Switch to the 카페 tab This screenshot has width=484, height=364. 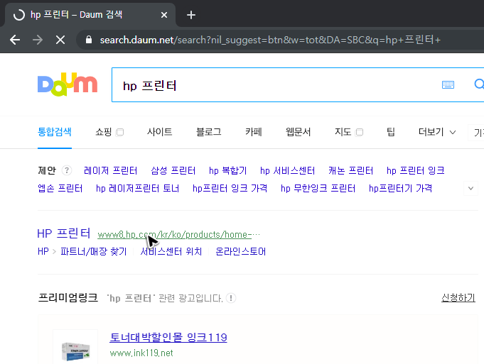[x=254, y=132]
